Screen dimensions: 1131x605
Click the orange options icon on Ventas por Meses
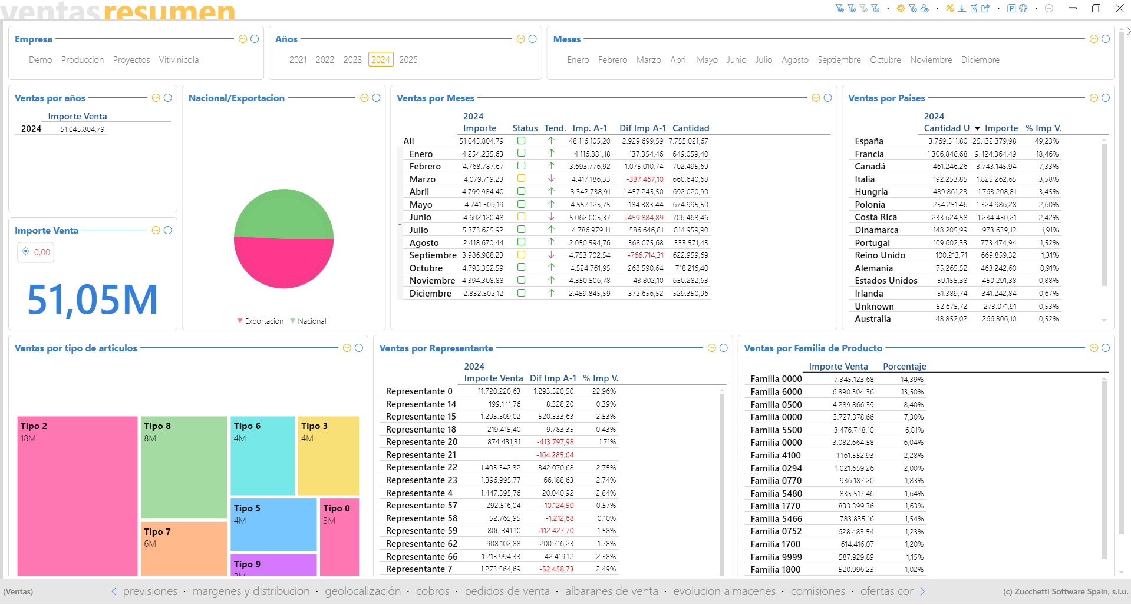(816, 98)
